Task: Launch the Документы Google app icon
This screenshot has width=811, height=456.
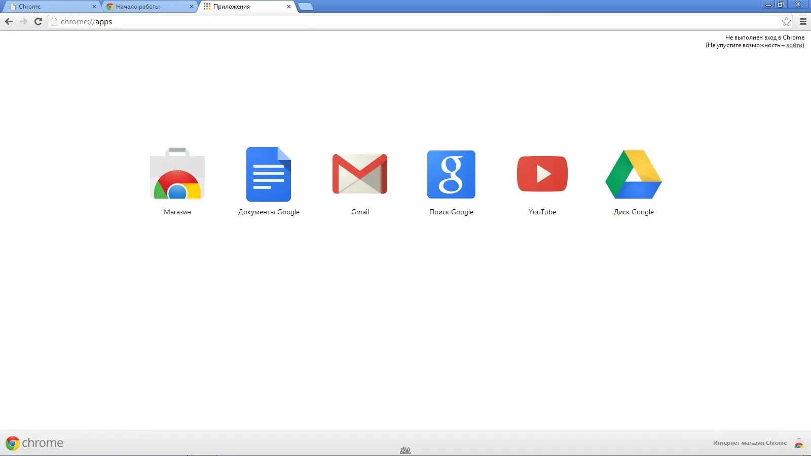Action: click(x=269, y=174)
